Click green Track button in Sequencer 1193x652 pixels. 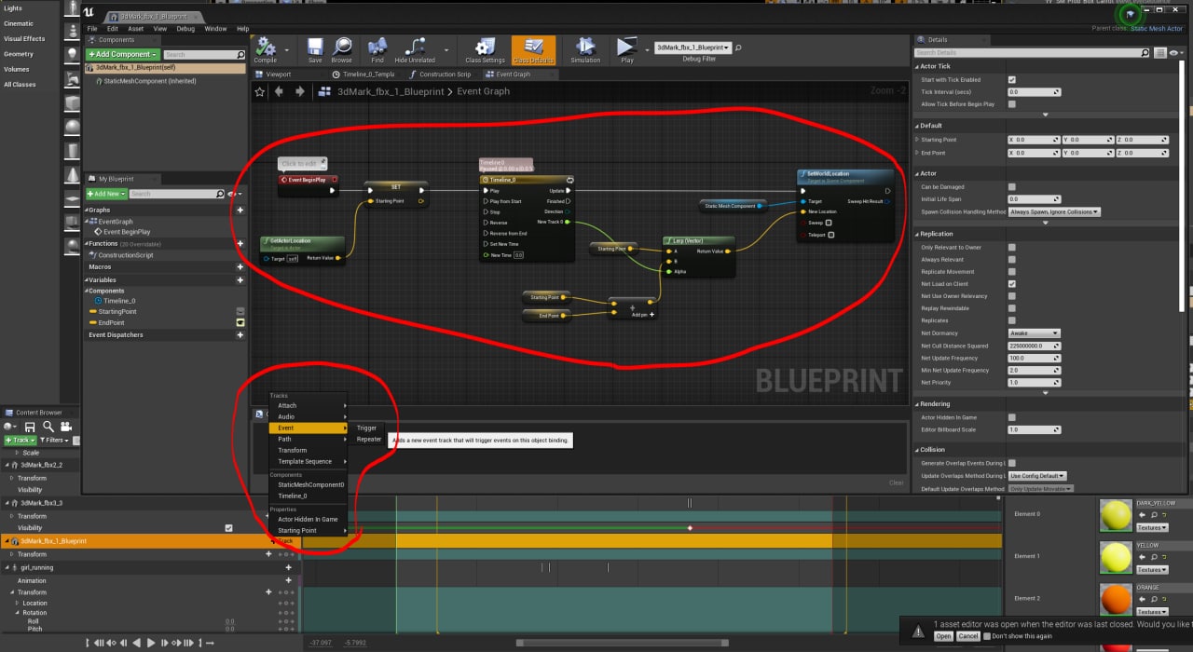point(21,441)
